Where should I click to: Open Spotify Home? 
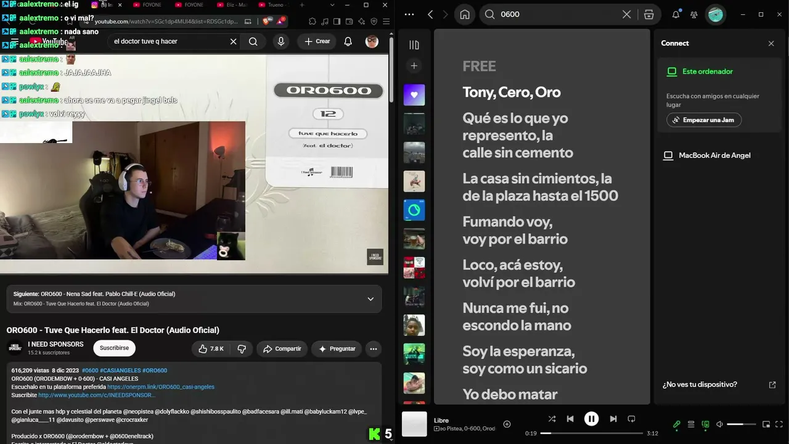pyautogui.click(x=465, y=14)
